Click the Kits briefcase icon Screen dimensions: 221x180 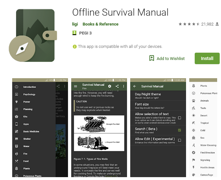click(16, 116)
